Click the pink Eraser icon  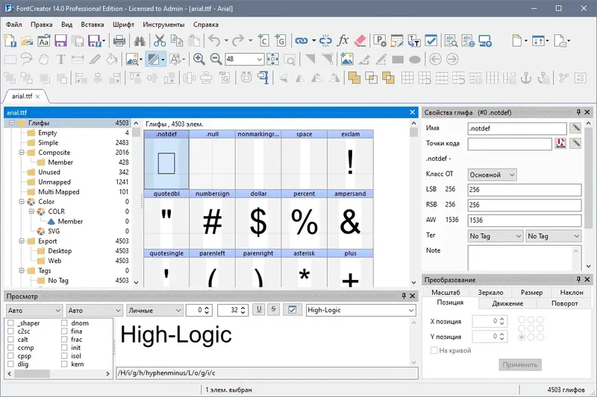click(x=360, y=41)
